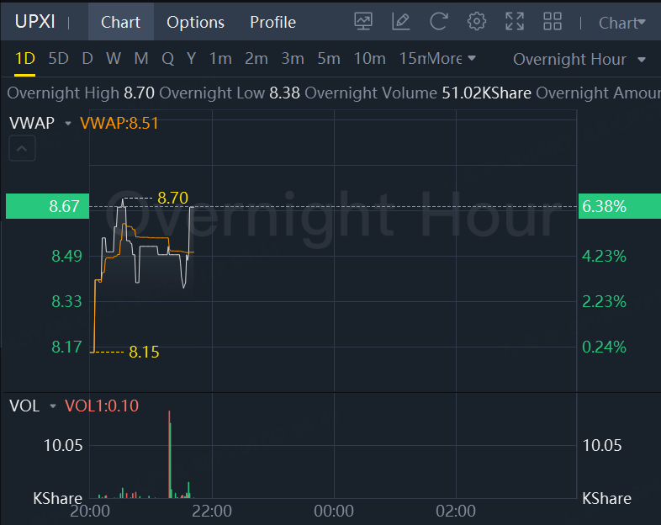This screenshot has width=661, height=525.
Task: Expand the VOL indicator dropdown
Action: click(x=52, y=406)
